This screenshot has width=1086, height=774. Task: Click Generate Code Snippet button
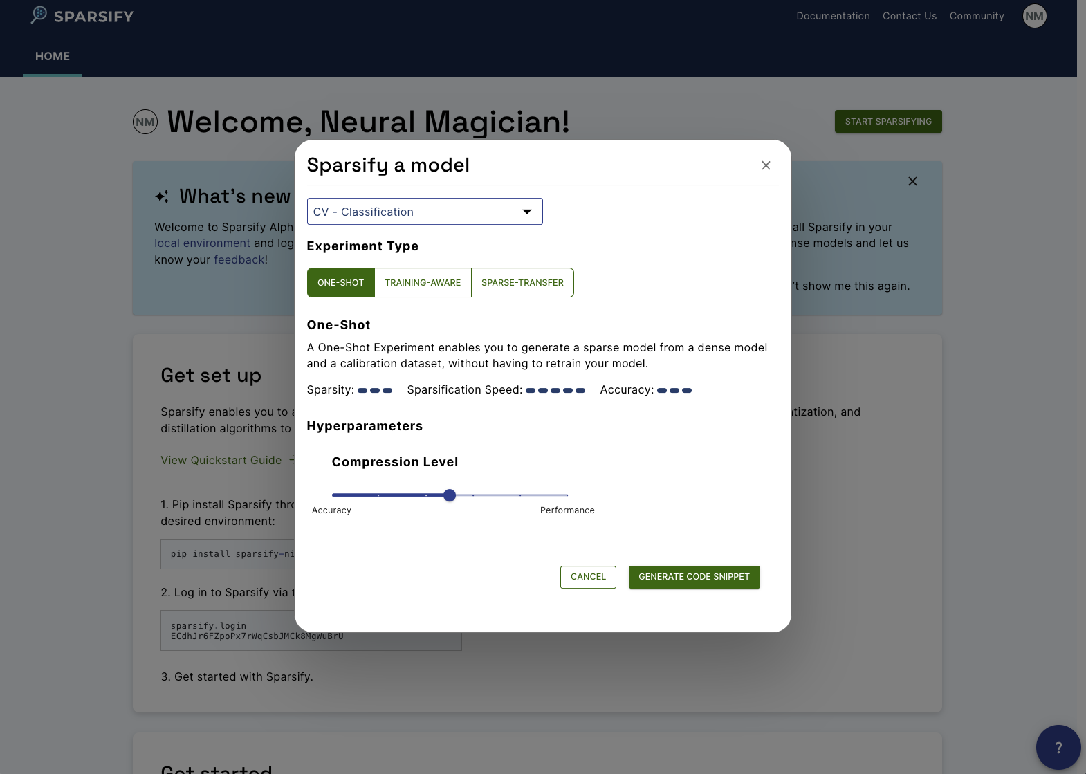pyautogui.click(x=694, y=577)
